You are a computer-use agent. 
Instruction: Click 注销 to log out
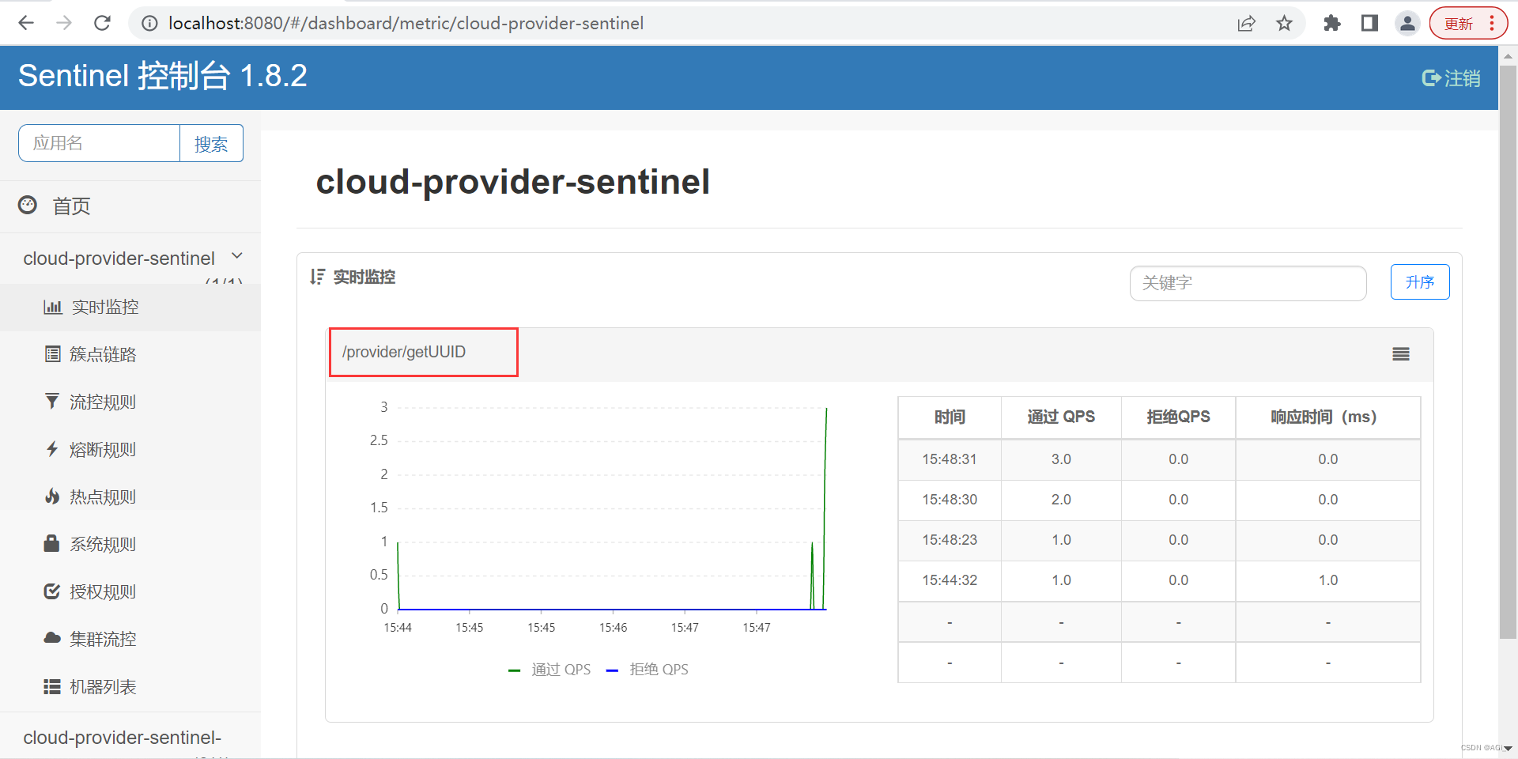pos(1451,78)
